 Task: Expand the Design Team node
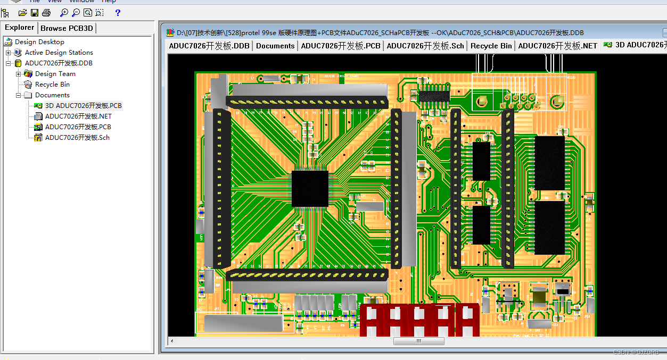19,74
